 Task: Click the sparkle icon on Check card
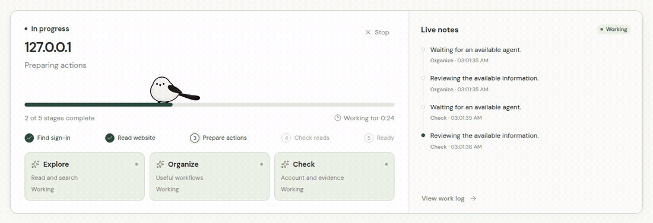pos(285,164)
